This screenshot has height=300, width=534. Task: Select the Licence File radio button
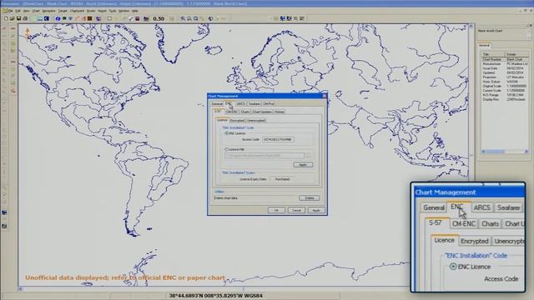(x=226, y=149)
